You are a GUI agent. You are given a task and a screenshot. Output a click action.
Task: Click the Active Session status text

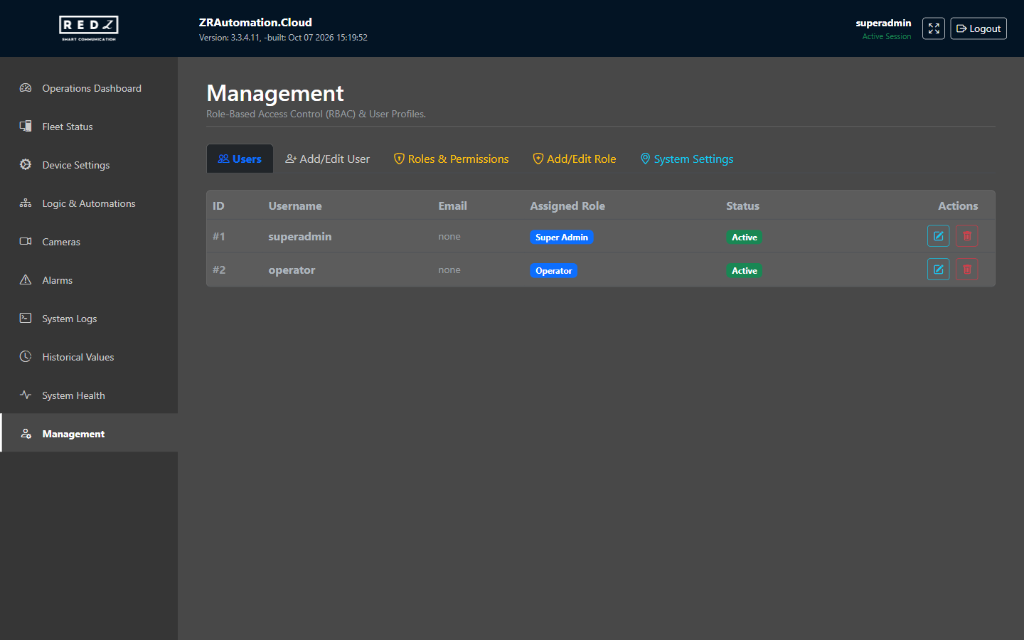(887, 36)
